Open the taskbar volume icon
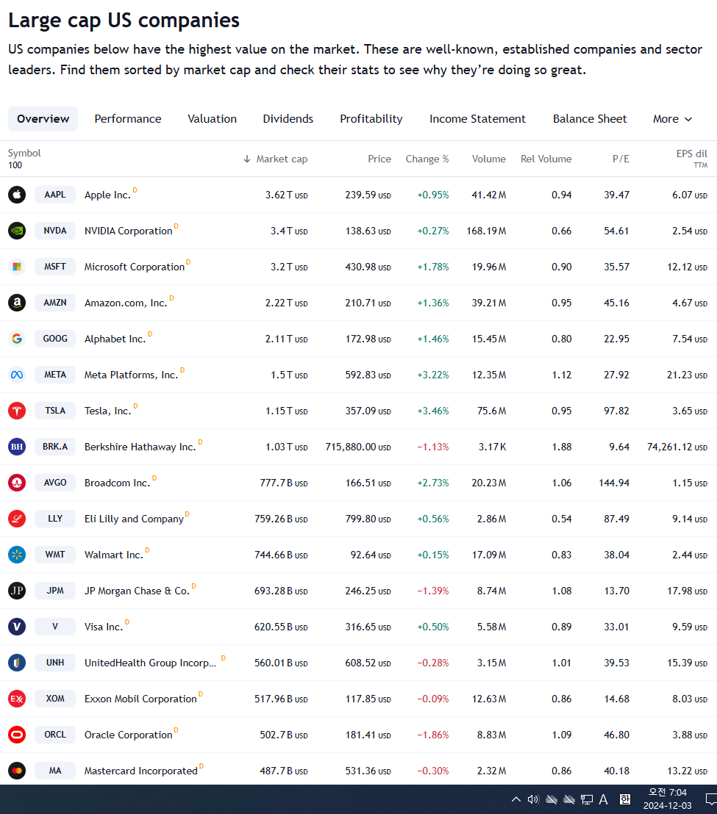The image size is (717, 814). [533, 799]
